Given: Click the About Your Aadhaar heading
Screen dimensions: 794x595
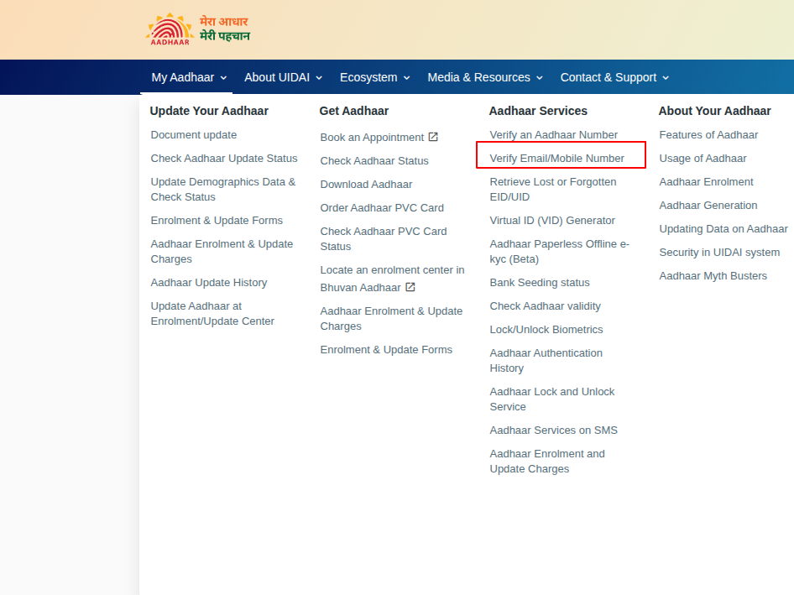Looking at the screenshot, I should (x=714, y=111).
